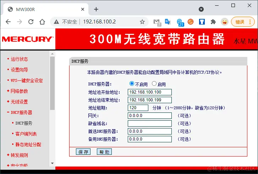258x174 pixels.
Task: Click the 帮助 button
Action: 104,152
